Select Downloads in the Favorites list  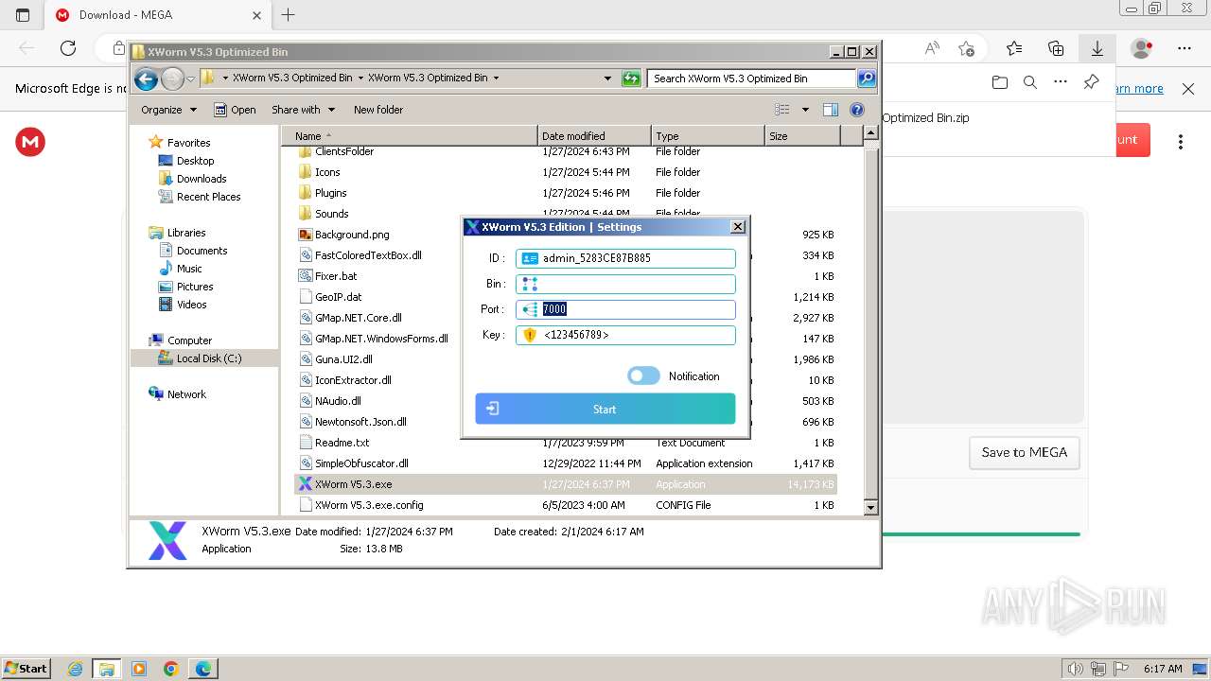pyautogui.click(x=201, y=179)
